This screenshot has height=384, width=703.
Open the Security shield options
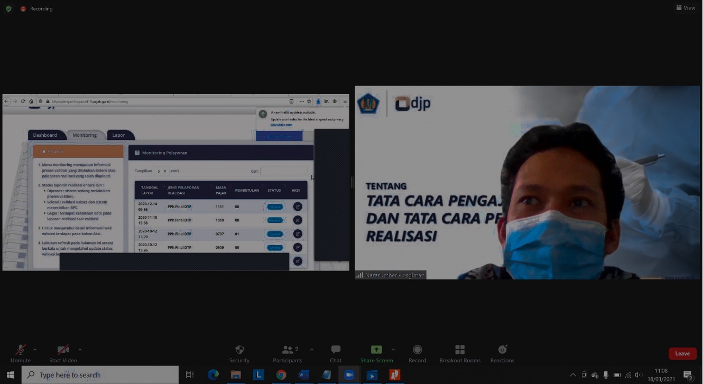click(239, 353)
